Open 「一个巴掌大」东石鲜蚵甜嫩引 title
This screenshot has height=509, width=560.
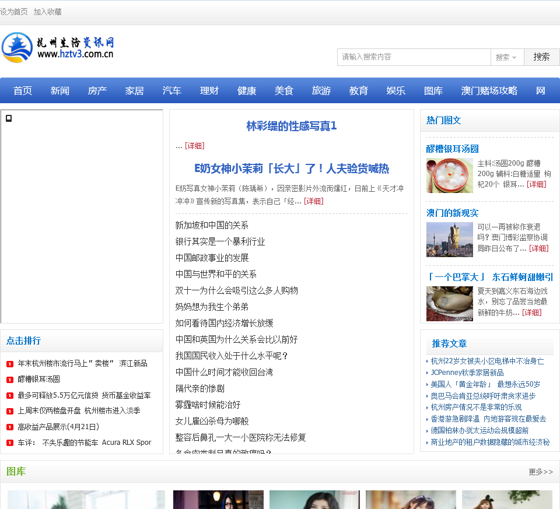(489, 278)
